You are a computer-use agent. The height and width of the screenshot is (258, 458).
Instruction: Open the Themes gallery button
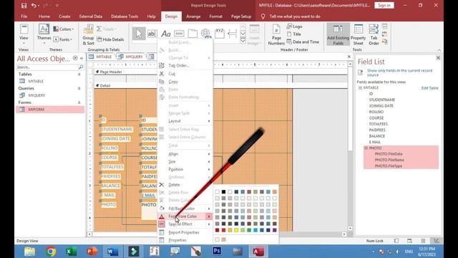(44, 34)
